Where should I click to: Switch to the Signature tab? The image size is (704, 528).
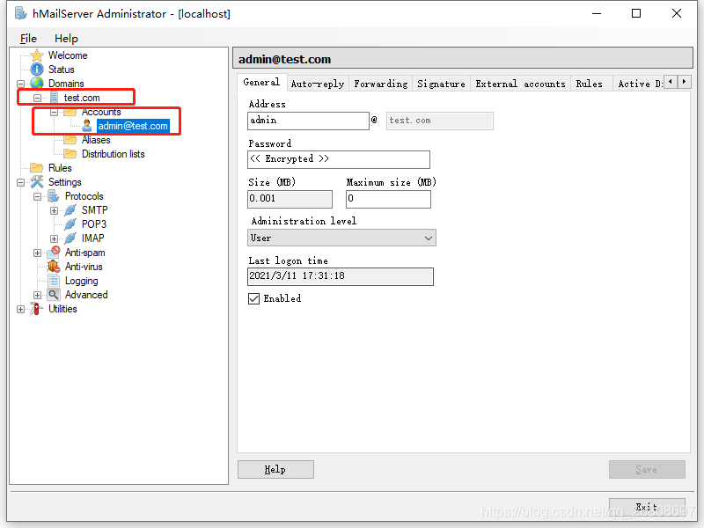click(x=441, y=84)
